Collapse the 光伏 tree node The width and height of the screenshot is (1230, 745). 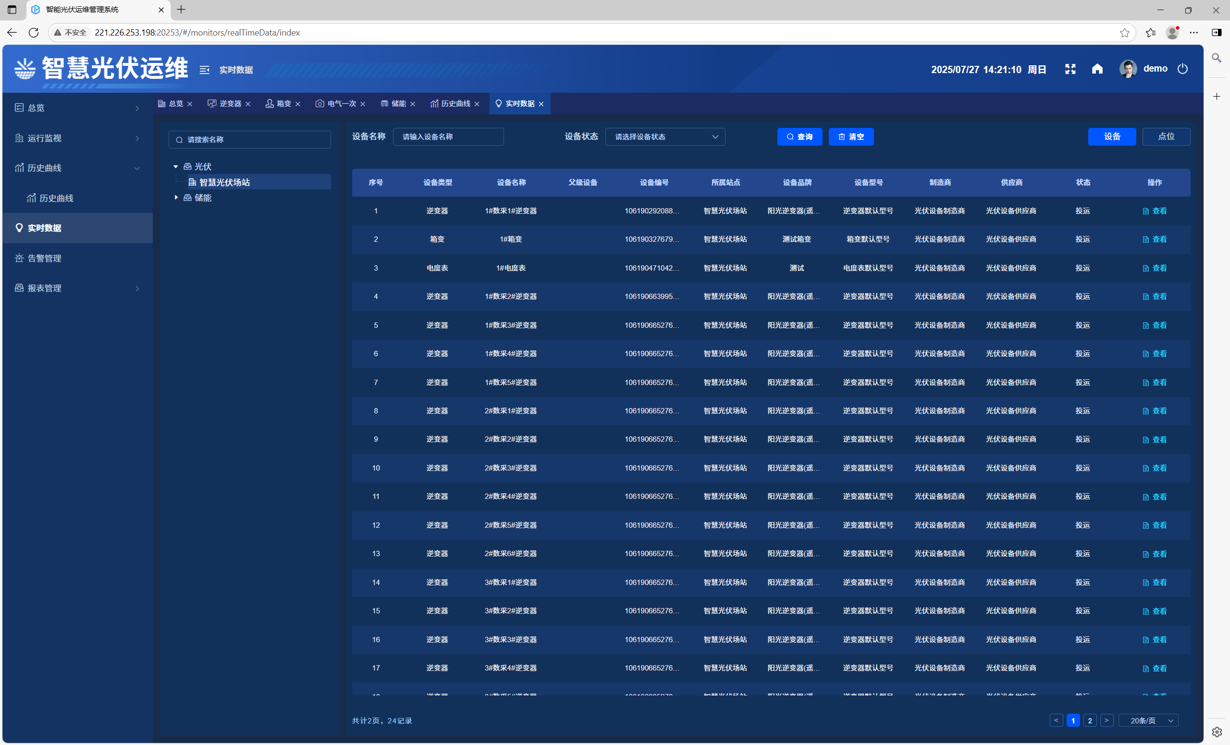pyautogui.click(x=176, y=167)
